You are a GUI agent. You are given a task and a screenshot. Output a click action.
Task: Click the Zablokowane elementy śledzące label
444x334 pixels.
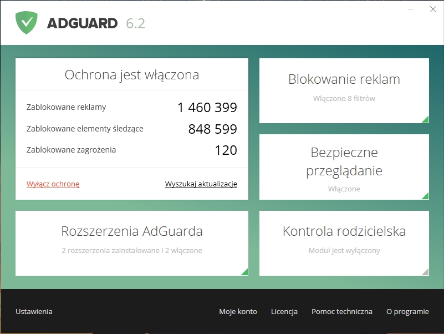85,129
